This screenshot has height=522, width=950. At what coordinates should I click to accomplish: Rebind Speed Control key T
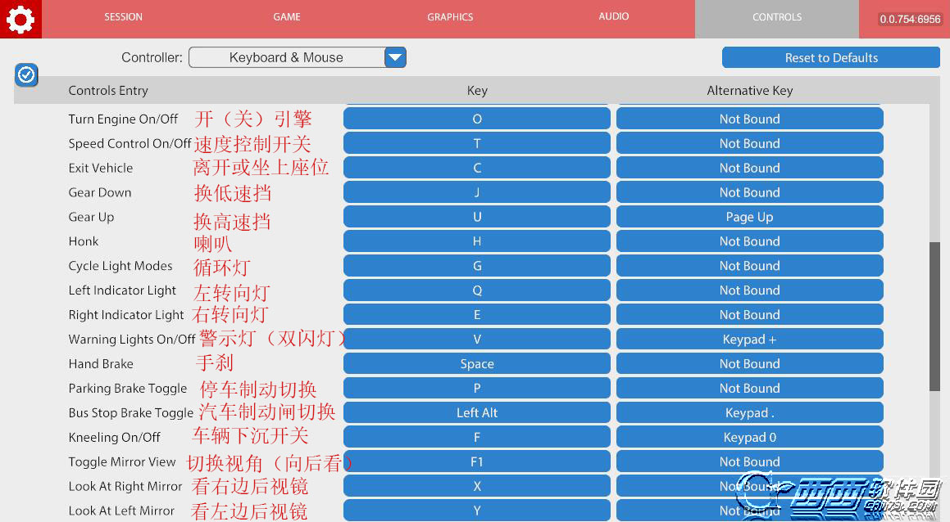[x=477, y=143]
